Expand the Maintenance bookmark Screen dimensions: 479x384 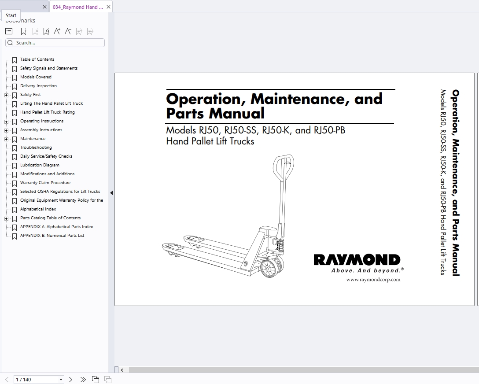coord(6,139)
